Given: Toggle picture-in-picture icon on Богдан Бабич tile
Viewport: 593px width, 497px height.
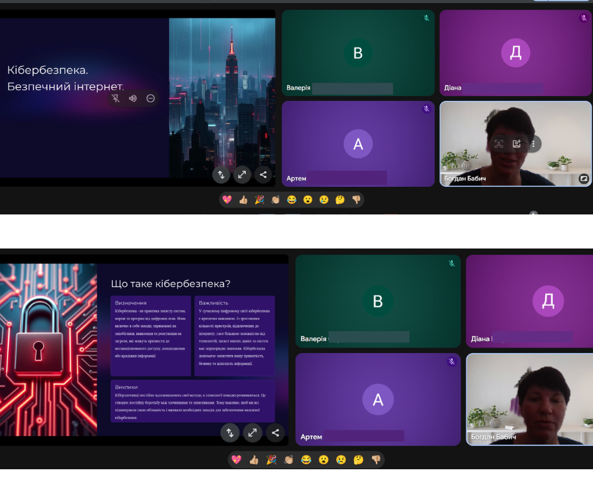Looking at the screenshot, I should tap(584, 178).
